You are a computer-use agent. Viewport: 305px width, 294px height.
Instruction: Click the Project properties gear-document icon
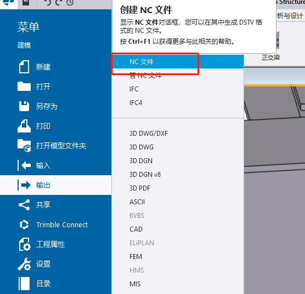25,244
